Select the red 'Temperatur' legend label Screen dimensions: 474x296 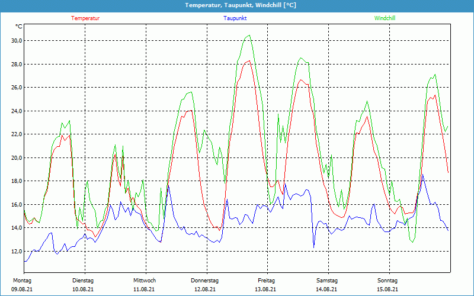[85, 18]
